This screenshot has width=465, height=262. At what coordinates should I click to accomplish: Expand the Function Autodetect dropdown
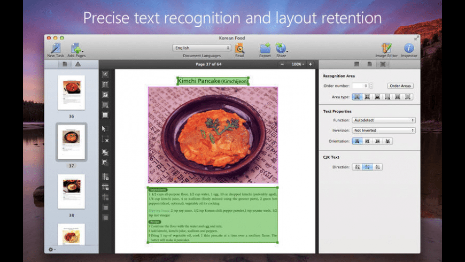[383, 120]
